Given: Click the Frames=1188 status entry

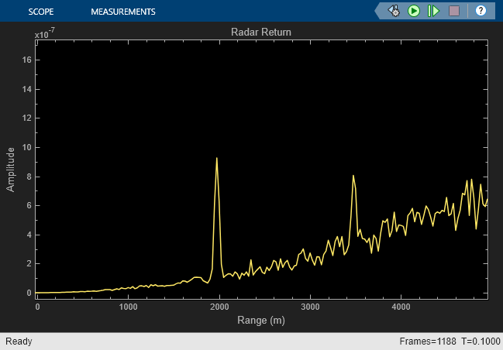Looking at the screenshot, I should (x=428, y=341).
